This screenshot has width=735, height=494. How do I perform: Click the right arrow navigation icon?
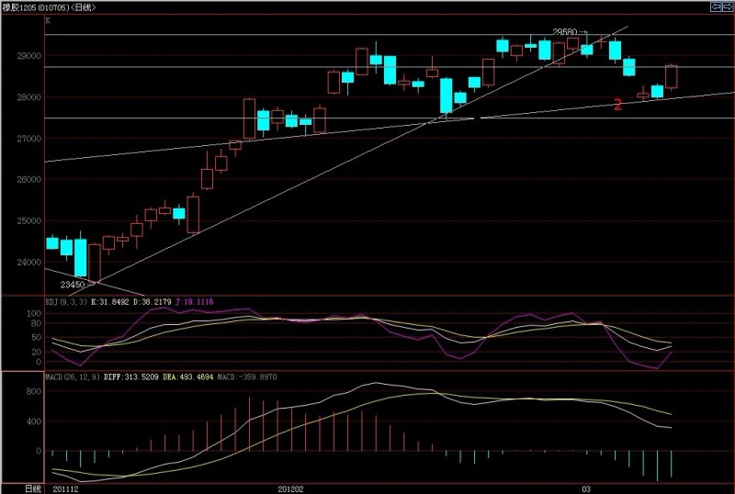pyautogui.click(x=727, y=6)
